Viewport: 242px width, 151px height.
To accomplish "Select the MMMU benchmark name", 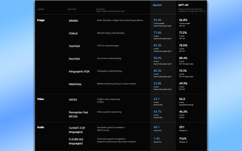I will [73, 21].
